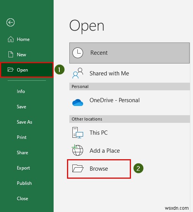
Task: Open the Share option
Action: tap(22, 153)
